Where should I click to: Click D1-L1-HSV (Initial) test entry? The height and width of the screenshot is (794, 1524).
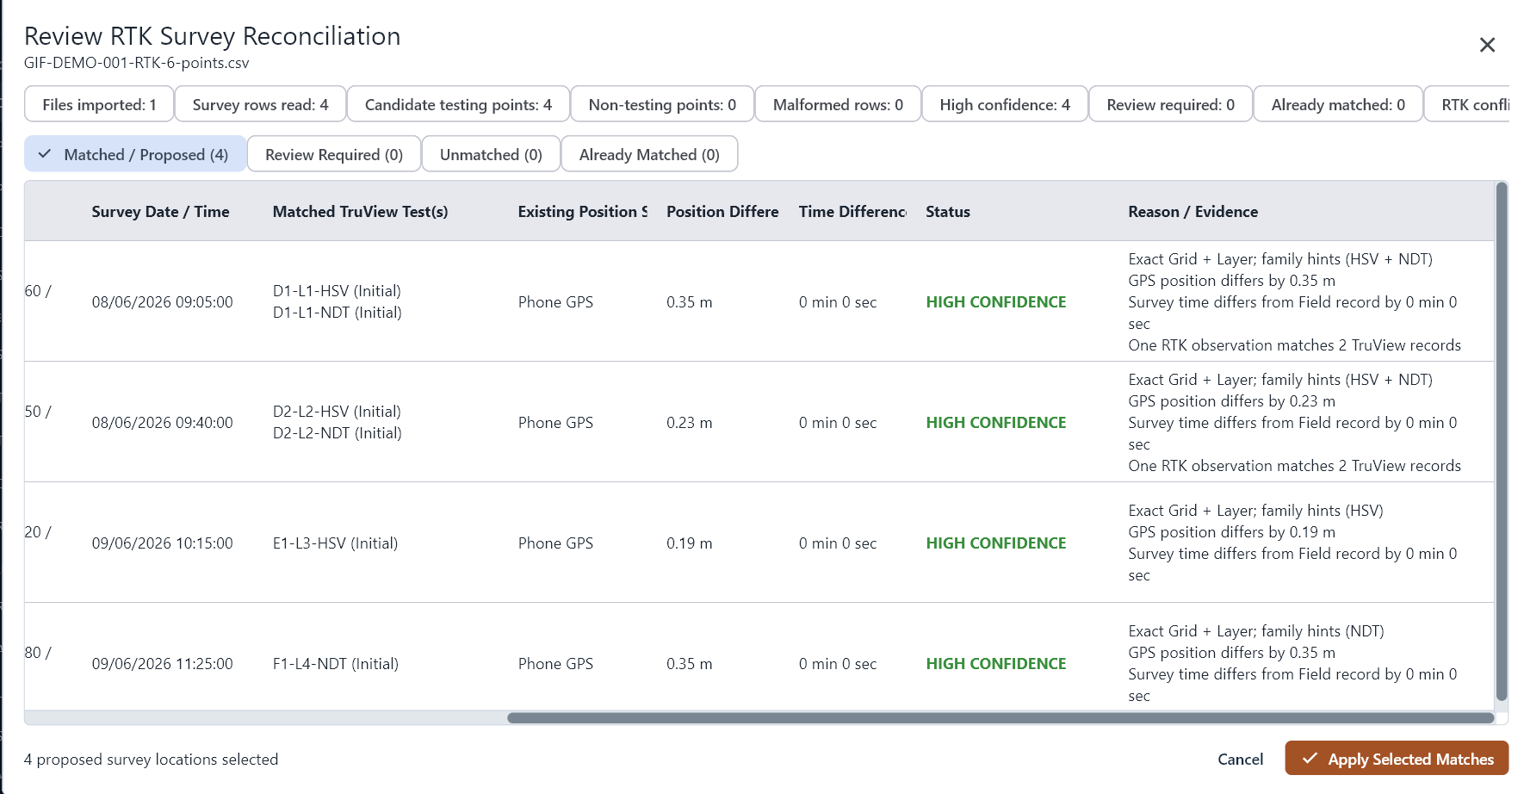[337, 290]
